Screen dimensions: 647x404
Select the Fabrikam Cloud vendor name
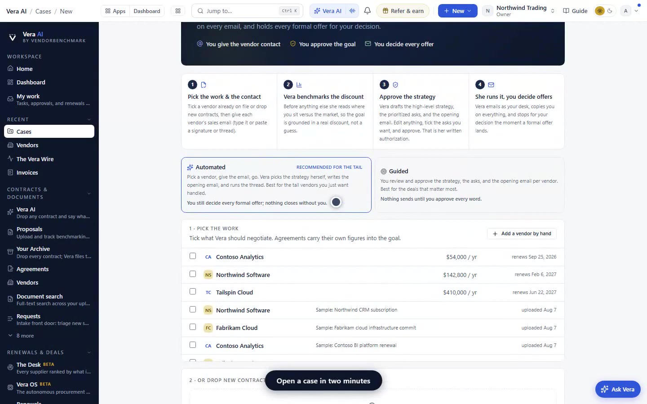point(237,328)
